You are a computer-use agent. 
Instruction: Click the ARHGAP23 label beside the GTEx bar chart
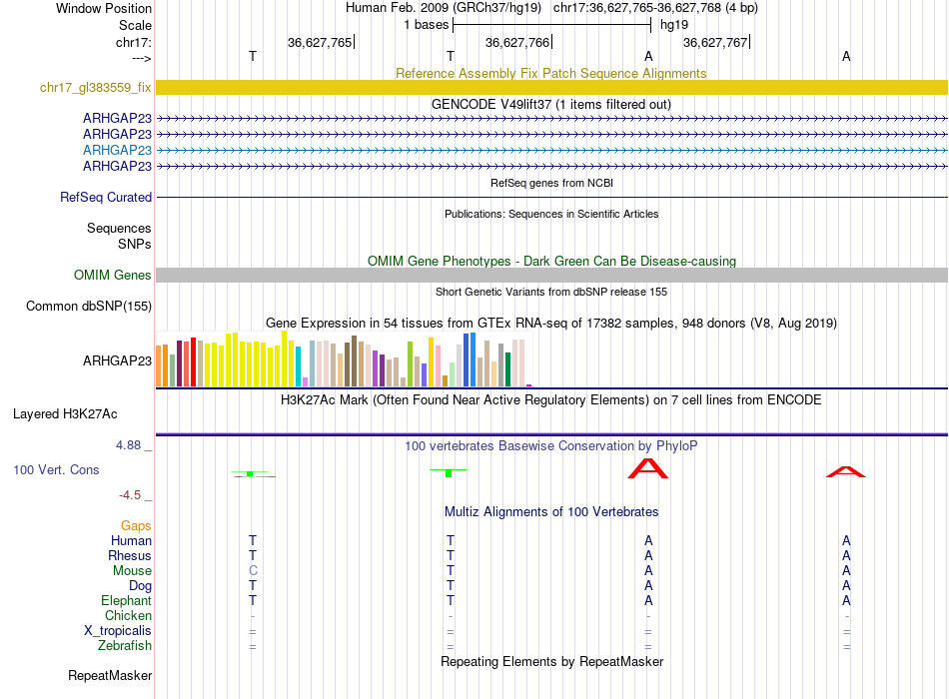click(x=118, y=361)
